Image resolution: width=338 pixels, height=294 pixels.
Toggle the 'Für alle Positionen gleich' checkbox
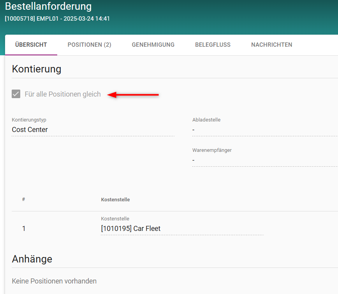(16, 94)
